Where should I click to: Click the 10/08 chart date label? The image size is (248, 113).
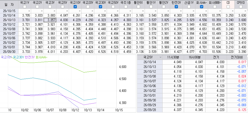pos(62,110)
